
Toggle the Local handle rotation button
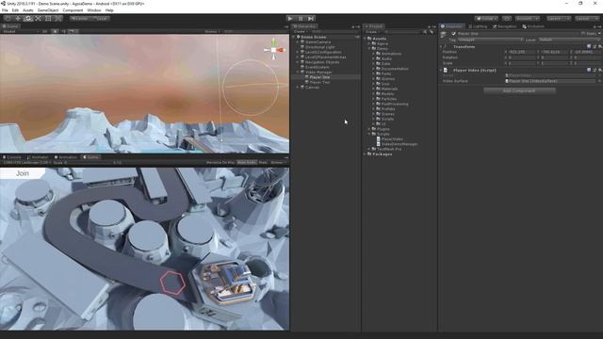coord(100,19)
